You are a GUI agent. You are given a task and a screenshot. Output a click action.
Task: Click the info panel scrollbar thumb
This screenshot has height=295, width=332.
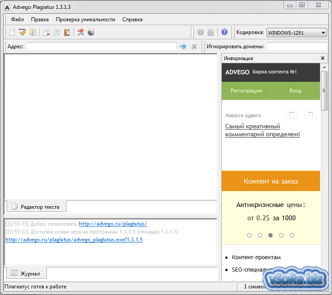tap(324, 91)
